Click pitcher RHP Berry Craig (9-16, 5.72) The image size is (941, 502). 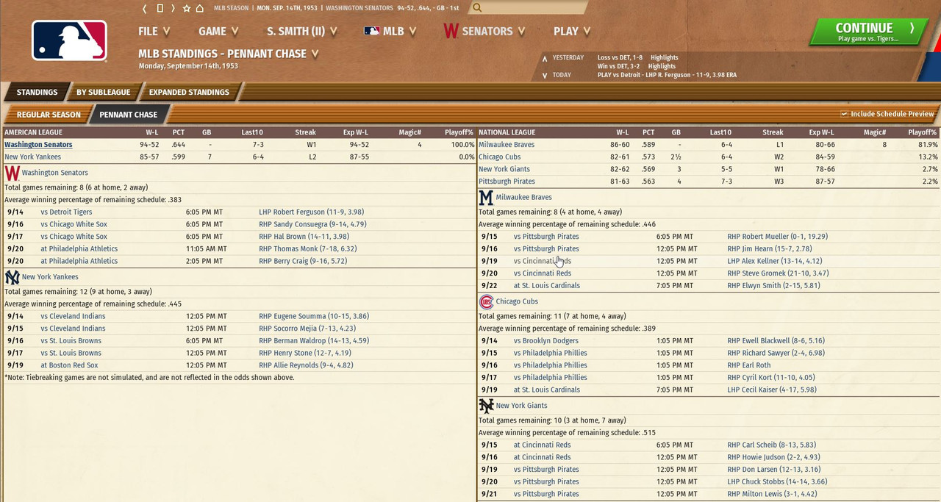click(x=303, y=261)
